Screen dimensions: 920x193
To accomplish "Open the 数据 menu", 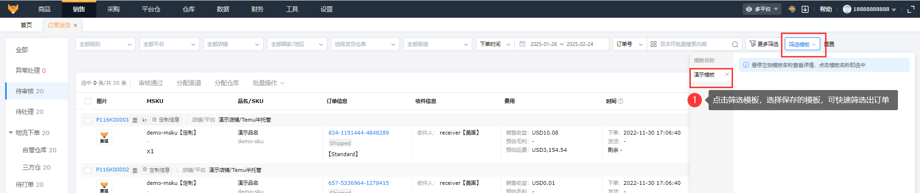I will point(223,9).
